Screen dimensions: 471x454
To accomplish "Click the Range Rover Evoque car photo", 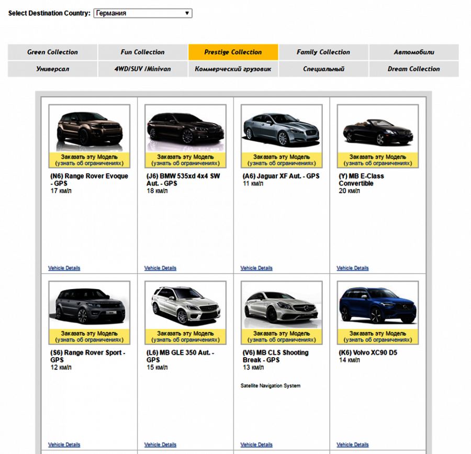I will click(89, 129).
